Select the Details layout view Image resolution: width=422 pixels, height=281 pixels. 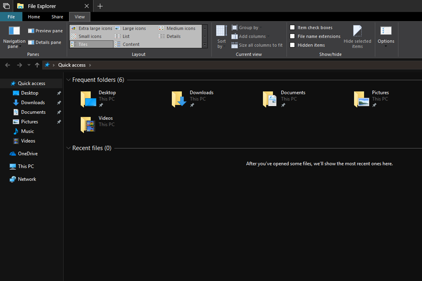click(x=170, y=36)
